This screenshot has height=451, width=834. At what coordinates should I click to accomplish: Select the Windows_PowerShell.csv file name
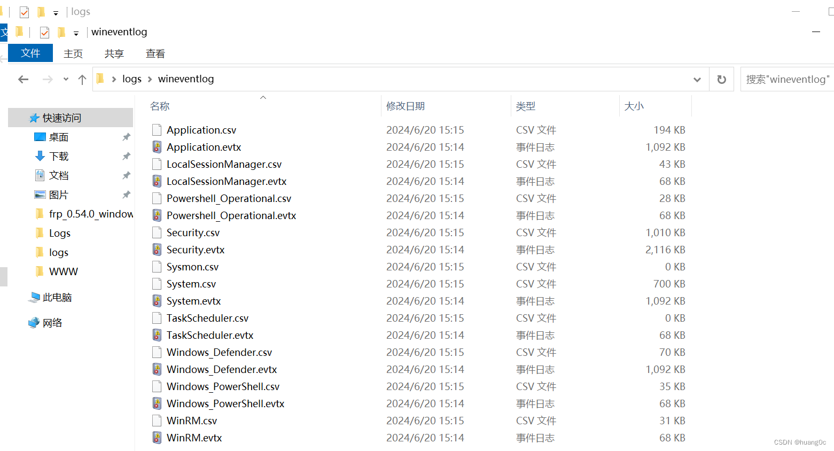223,386
